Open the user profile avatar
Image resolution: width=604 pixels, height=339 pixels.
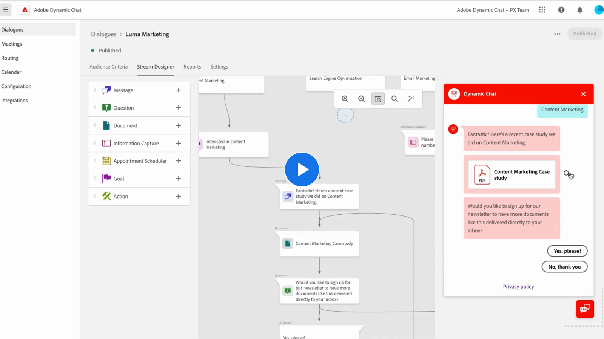(x=599, y=10)
